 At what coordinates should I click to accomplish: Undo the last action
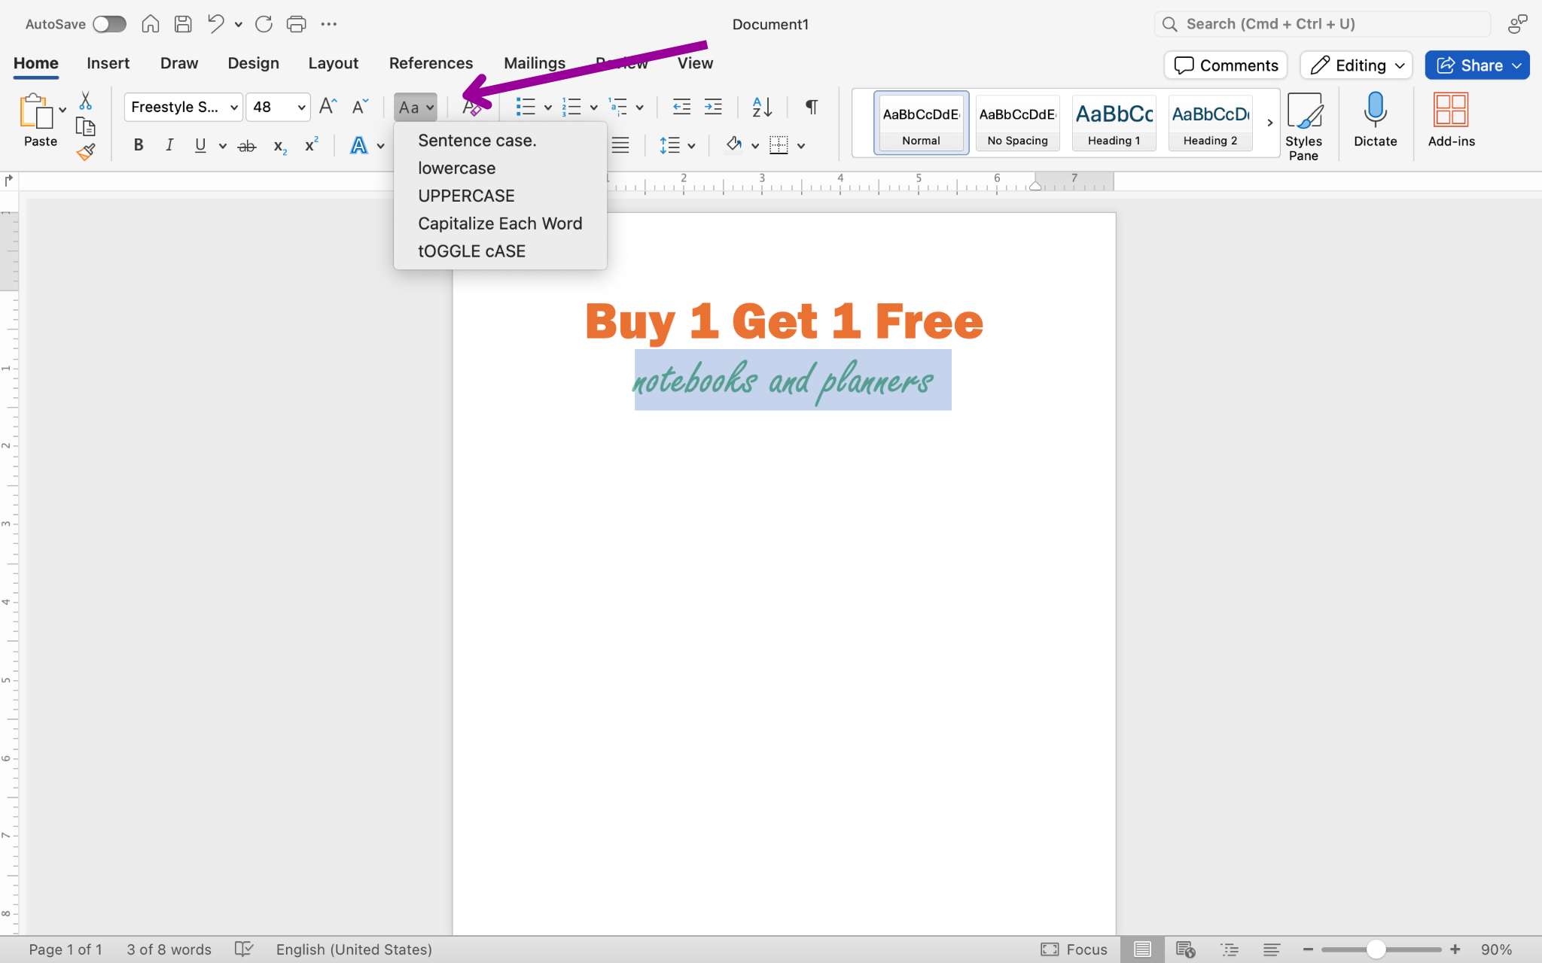click(215, 24)
